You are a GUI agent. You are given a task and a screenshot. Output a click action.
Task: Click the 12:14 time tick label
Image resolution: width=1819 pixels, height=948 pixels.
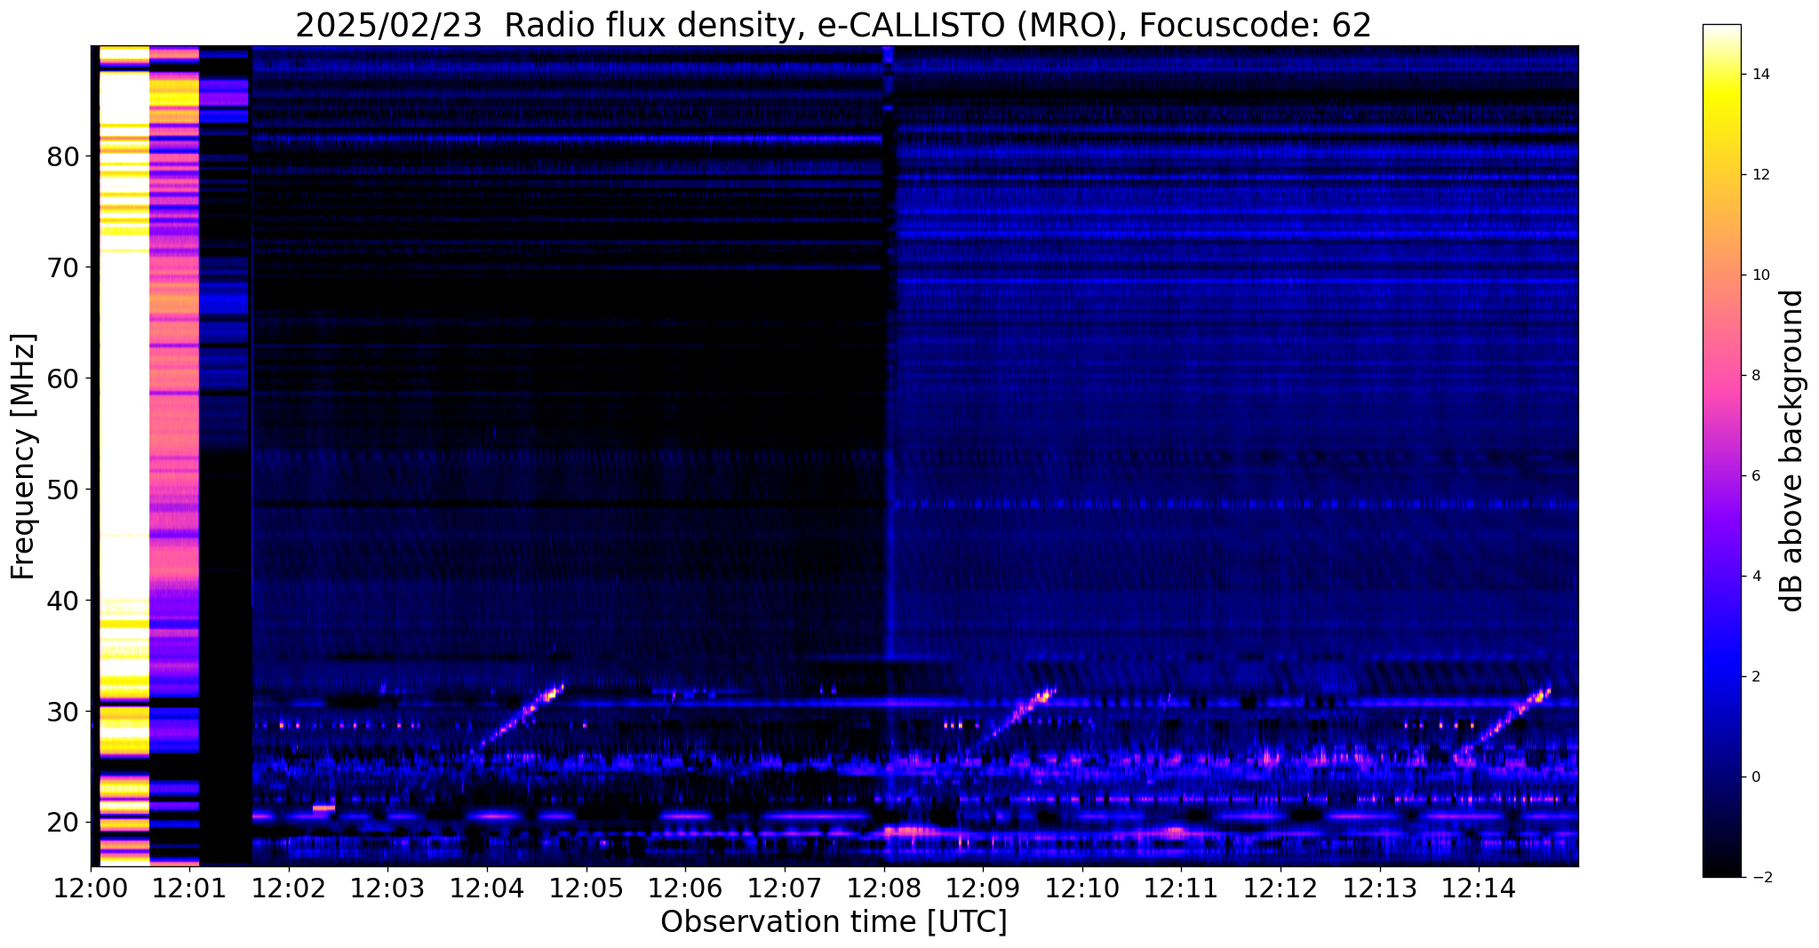point(1478,889)
